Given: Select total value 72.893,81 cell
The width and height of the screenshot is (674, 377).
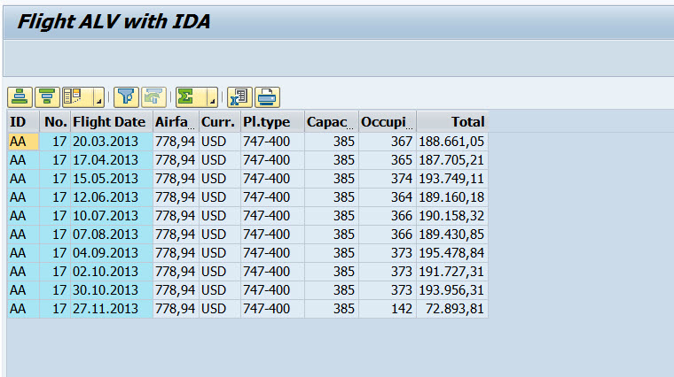Looking at the screenshot, I should pyautogui.click(x=452, y=309).
